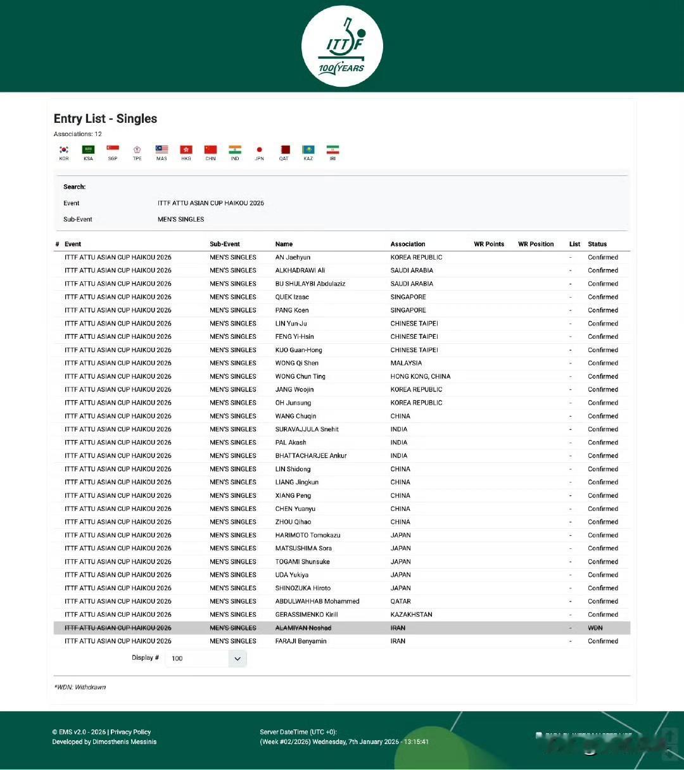Screen dimensions: 684x770
Task: Click the name AN Jaehyun
Action: pyautogui.click(x=293, y=257)
